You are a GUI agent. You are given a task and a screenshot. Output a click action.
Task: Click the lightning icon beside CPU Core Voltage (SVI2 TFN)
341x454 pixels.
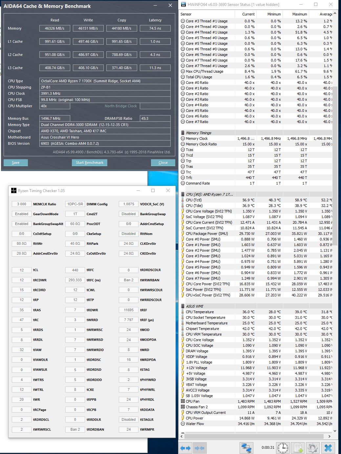point(183,211)
